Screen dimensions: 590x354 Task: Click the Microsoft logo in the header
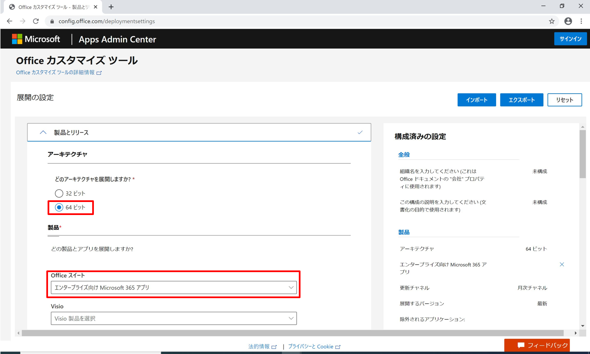[36, 39]
